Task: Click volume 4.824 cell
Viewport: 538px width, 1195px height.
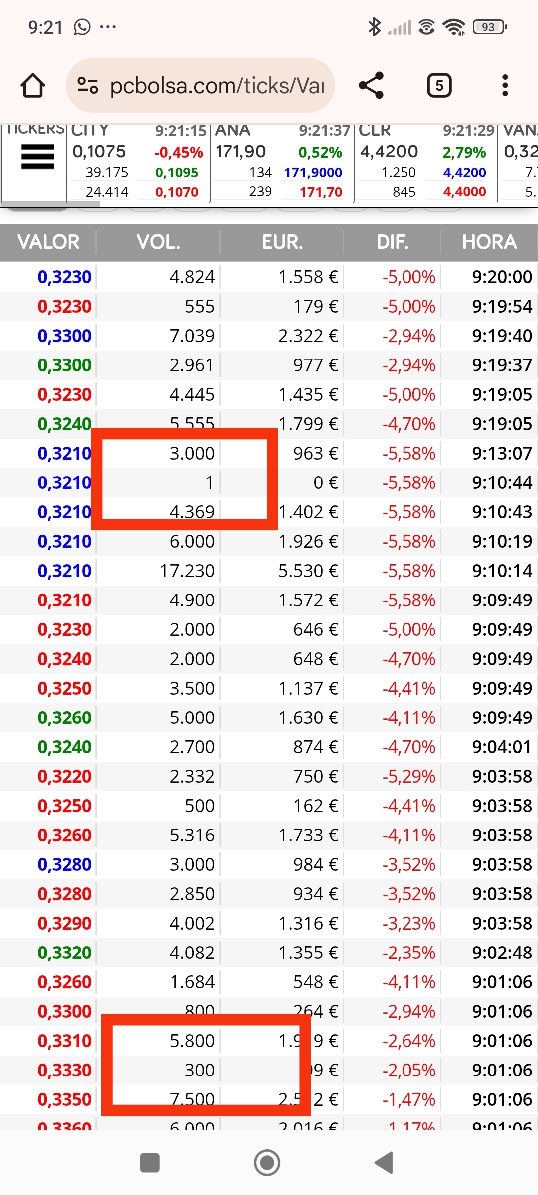Action: 192,277
